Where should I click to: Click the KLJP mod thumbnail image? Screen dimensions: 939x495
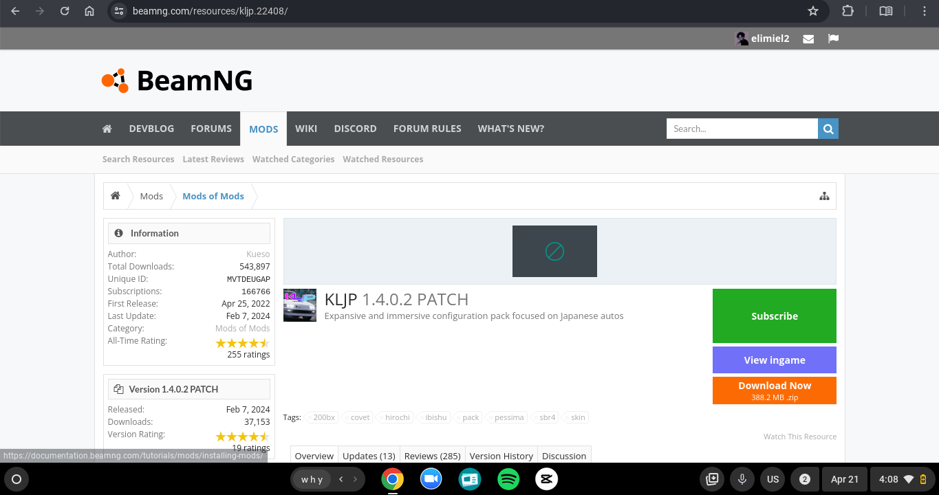tap(300, 305)
